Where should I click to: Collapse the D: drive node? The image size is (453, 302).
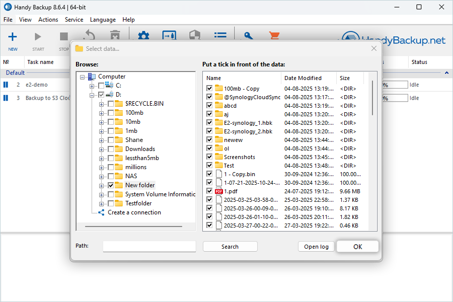point(92,95)
